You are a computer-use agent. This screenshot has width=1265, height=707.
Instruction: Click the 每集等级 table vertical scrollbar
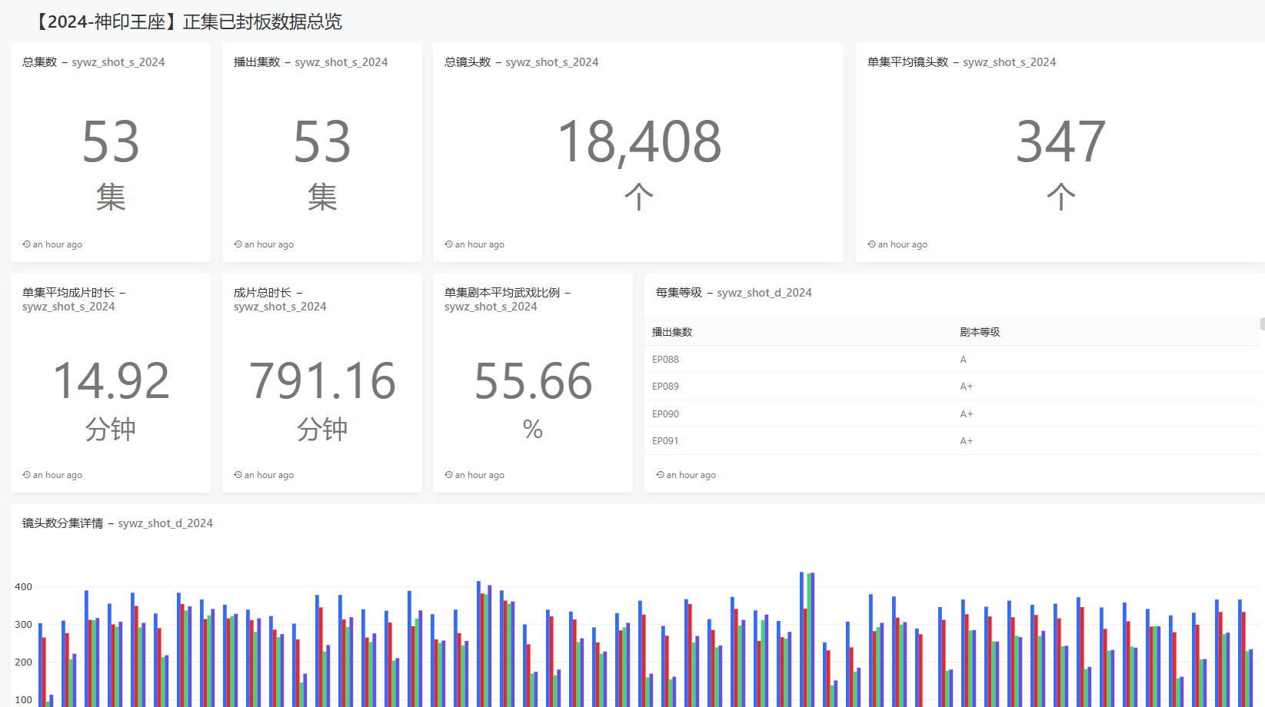1262,324
